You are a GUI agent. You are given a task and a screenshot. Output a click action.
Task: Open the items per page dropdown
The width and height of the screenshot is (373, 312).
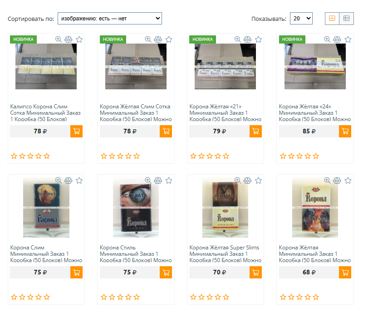tap(301, 18)
